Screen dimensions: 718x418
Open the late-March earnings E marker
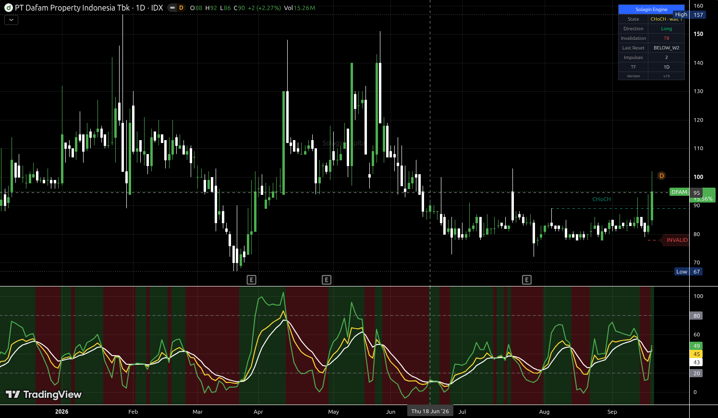click(251, 280)
